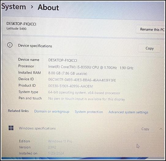The width and height of the screenshot is (166, 161).
Task: Click the Installed RAM label
Action: point(29,73)
